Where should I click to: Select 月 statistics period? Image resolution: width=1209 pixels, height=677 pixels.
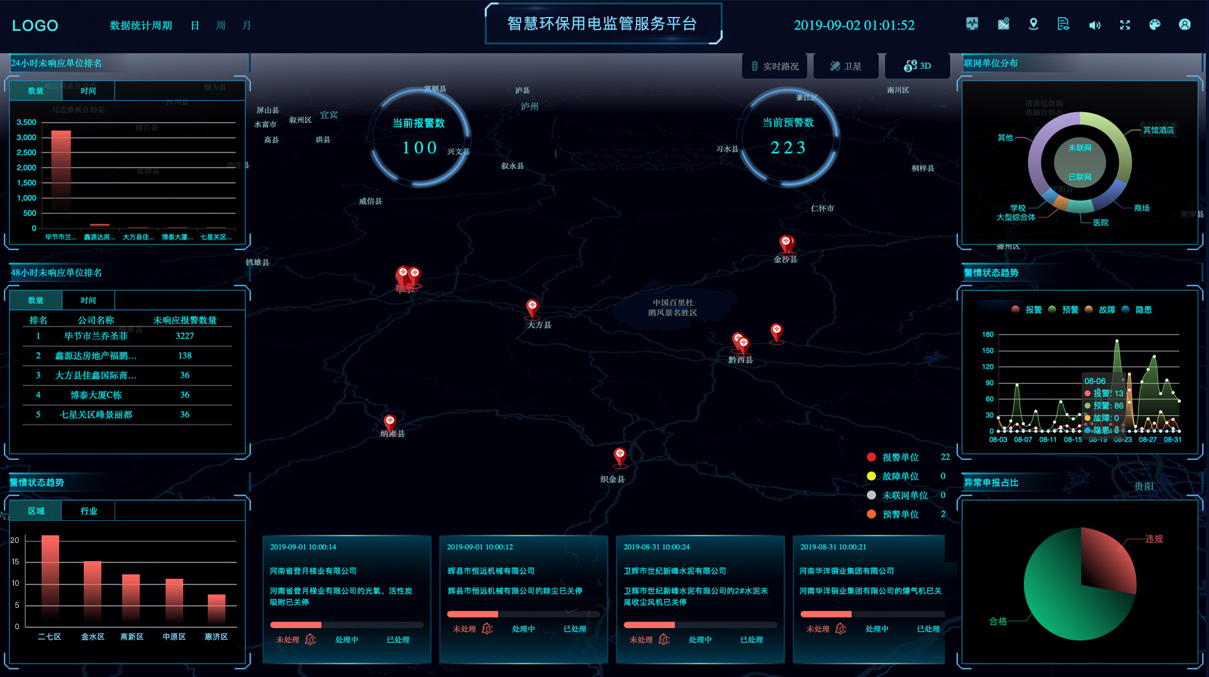(247, 25)
